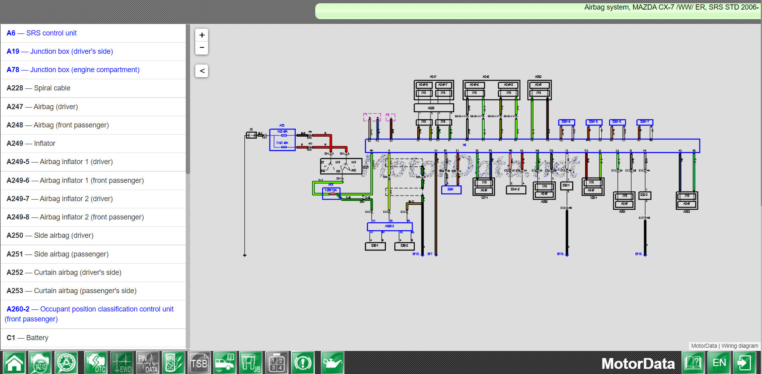The height and width of the screenshot is (374, 762).
Task: Click the A252 curtain airbag block
Action: (539, 90)
